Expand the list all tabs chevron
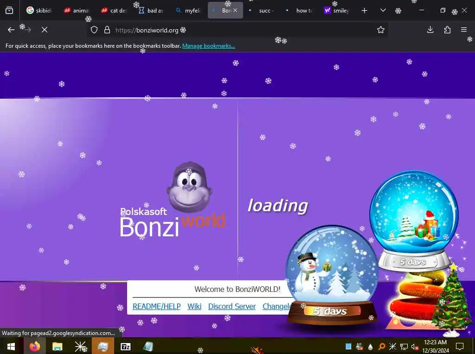This screenshot has height=354, width=475. click(383, 11)
